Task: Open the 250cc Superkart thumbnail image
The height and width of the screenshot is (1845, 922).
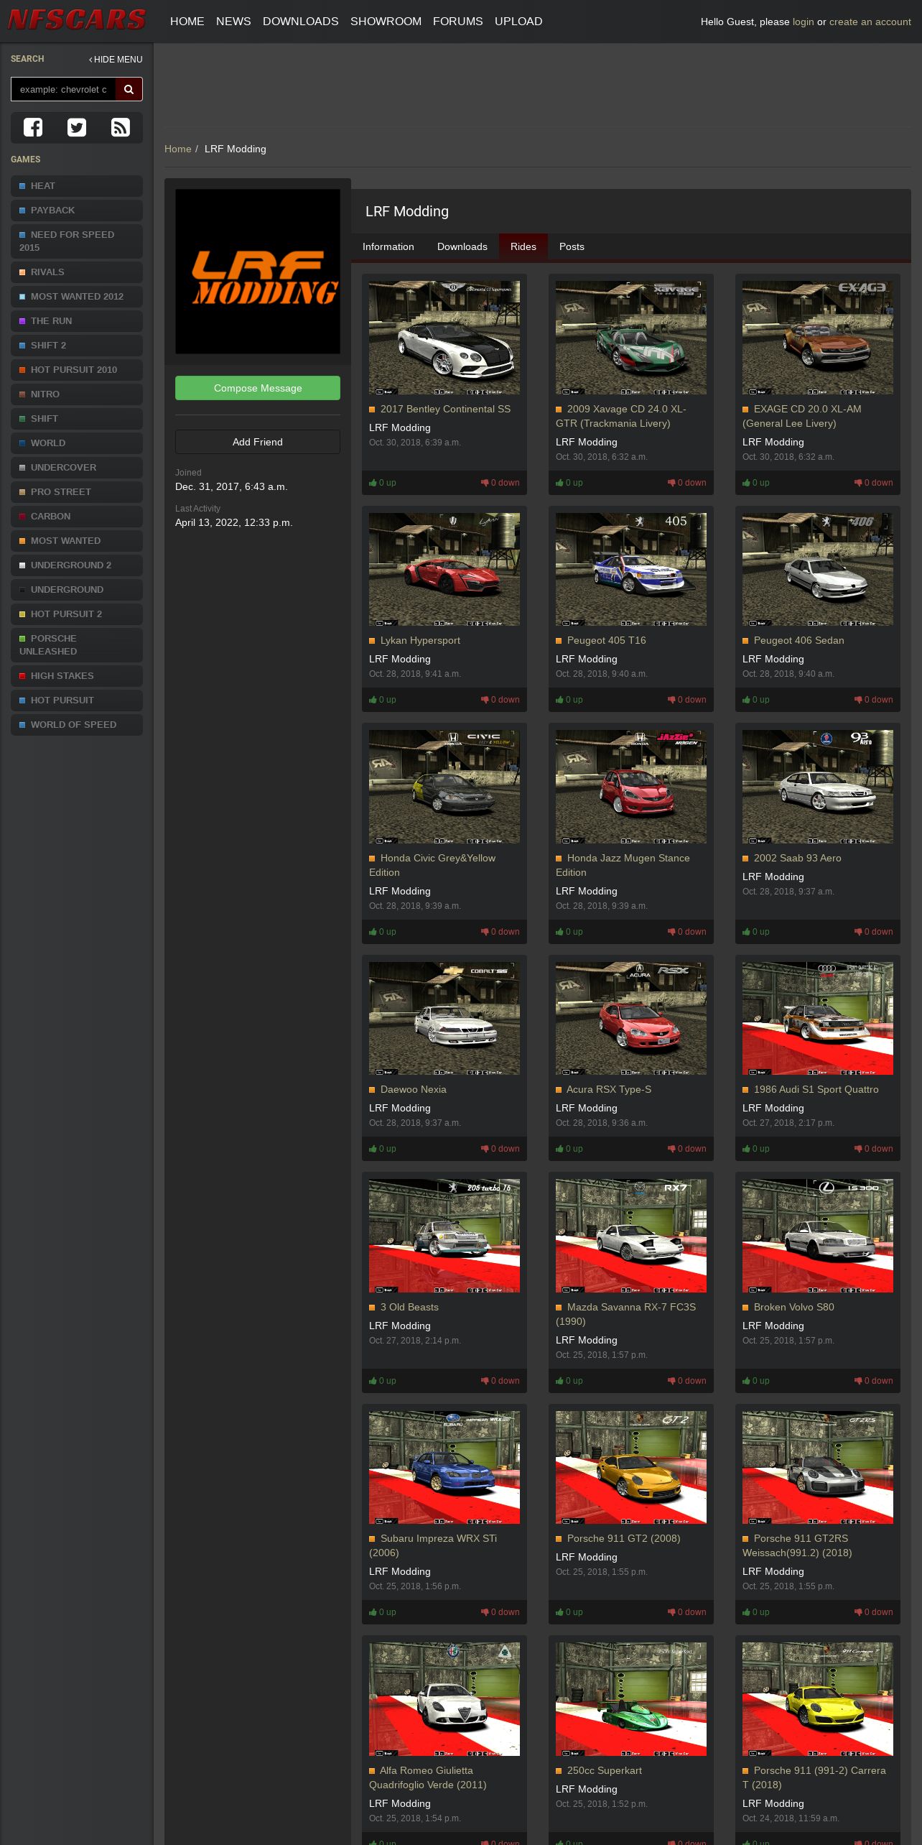Action: click(x=631, y=1699)
